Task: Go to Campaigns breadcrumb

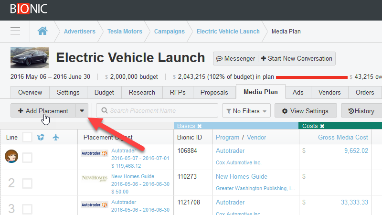Action: point(170,32)
